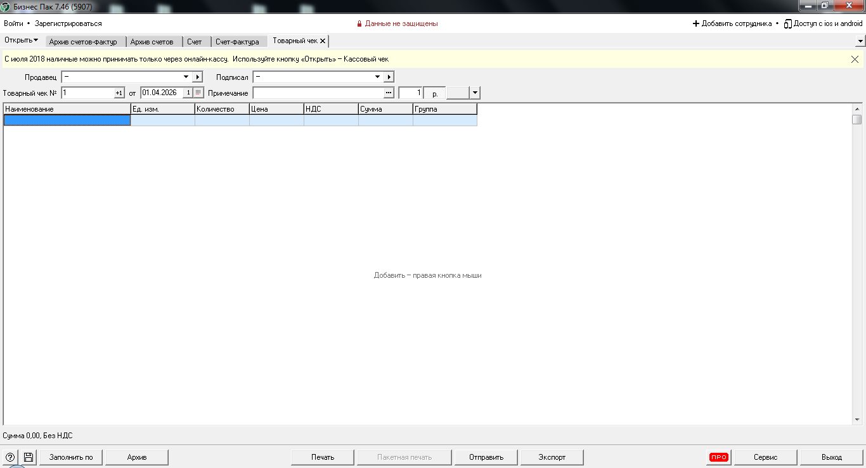Click the save floppy disk icon
The width and height of the screenshot is (866, 468).
(29, 457)
